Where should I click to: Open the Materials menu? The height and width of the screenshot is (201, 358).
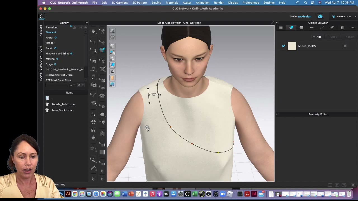[172, 3]
